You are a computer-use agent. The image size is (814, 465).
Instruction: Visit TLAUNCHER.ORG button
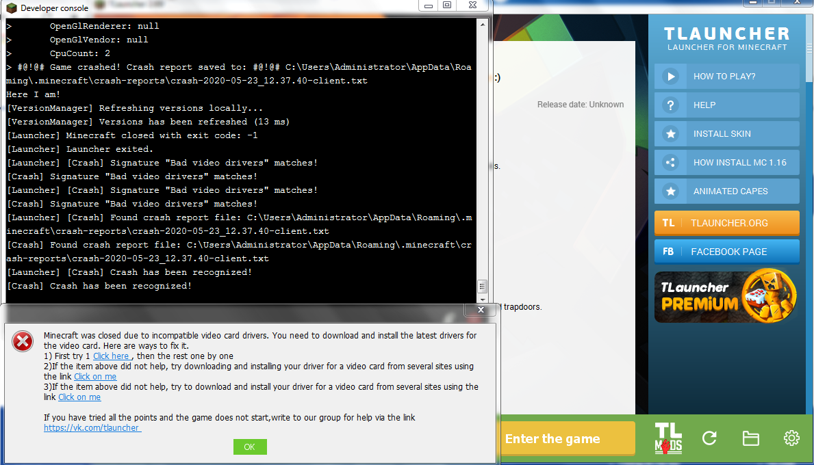(x=727, y=223)
